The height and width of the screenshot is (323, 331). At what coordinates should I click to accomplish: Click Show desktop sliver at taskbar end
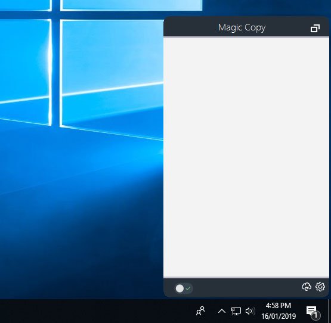tap(329, 311)
